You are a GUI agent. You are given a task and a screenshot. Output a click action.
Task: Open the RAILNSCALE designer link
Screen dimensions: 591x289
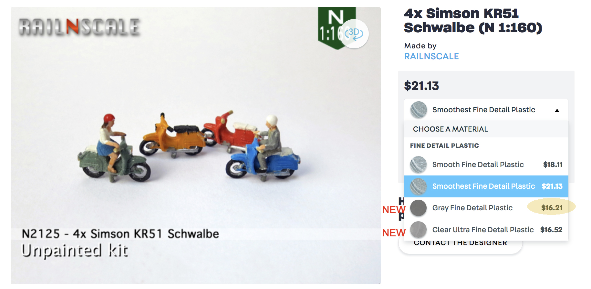431,56
